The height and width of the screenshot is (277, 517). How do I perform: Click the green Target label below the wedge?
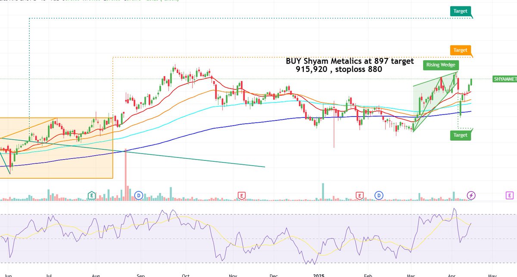coord(460,135)
